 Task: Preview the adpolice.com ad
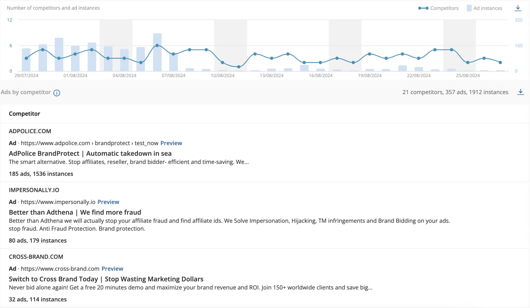pyautogui.click(x=171, y=143)
